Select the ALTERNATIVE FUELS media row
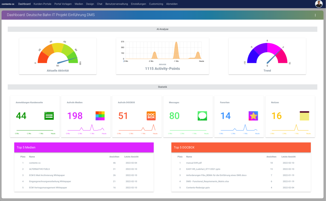The height and width of the screenshot is (201, 326). coord(84,169)
